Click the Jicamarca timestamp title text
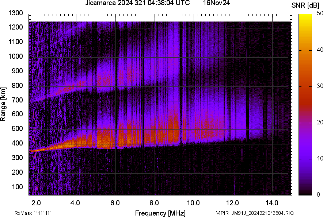The height and width of the screenshot is (217, 323). click(x=137, y=3)
